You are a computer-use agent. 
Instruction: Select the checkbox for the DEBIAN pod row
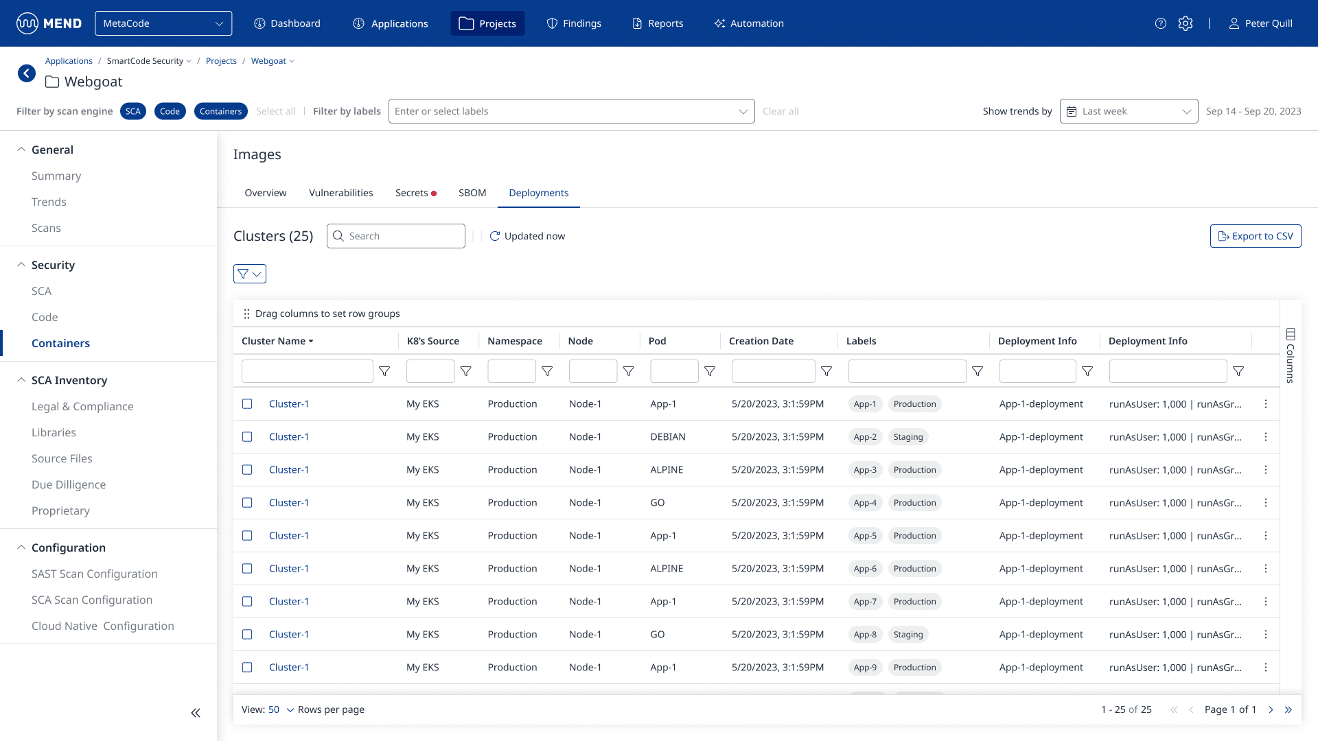247,436
